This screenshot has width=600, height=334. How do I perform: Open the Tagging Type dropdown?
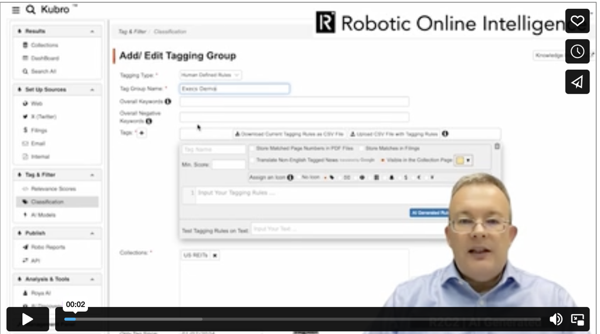211,75
